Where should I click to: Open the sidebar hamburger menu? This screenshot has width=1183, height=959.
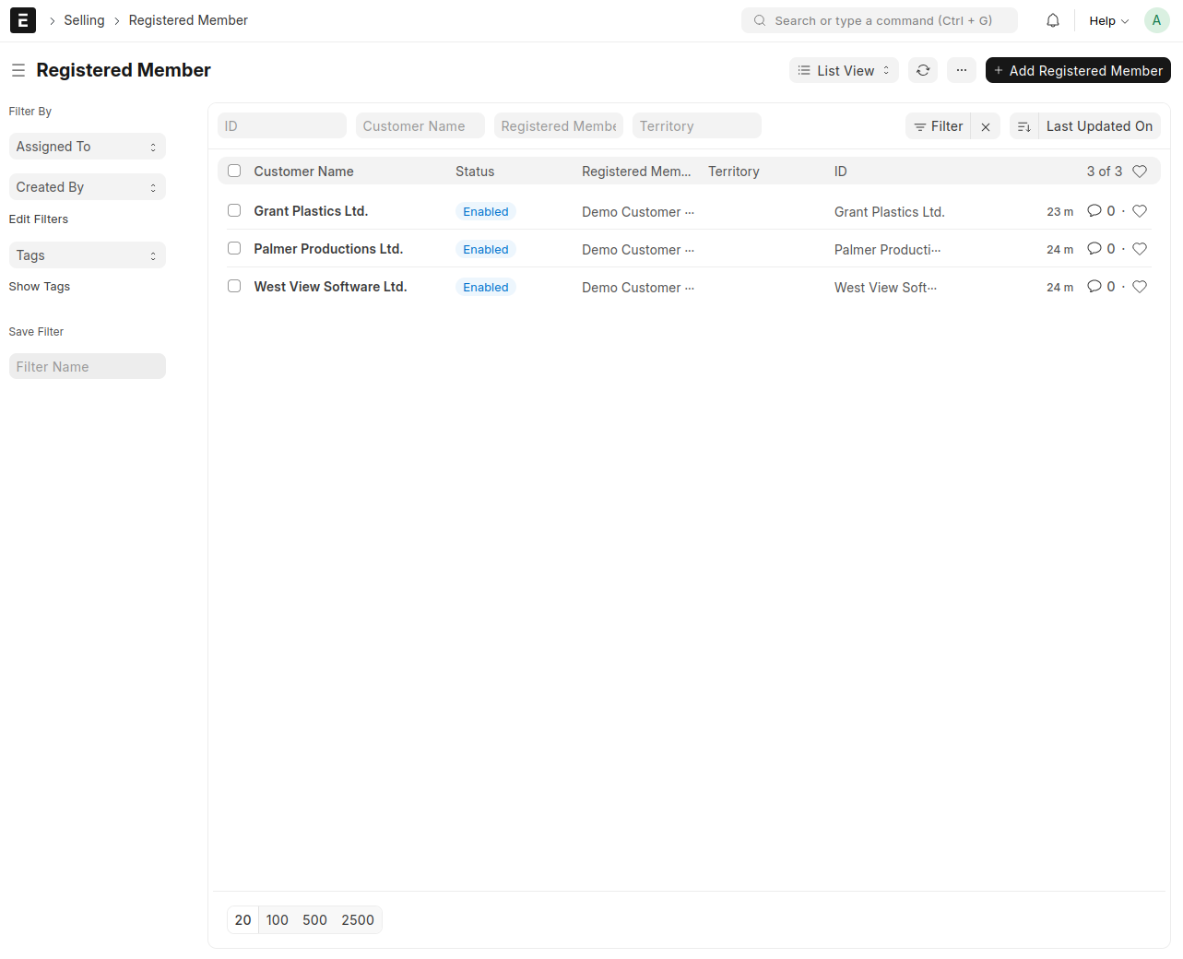pyautogui.click(x=18, y=70)
